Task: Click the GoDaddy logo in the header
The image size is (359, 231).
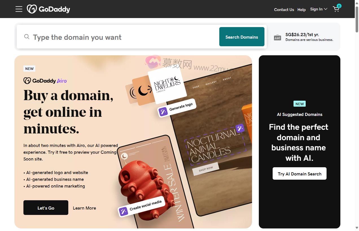Action: pos(48,9)
